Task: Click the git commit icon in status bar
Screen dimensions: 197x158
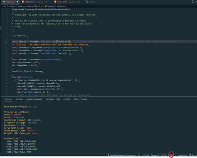Action: tap(108, 155)
